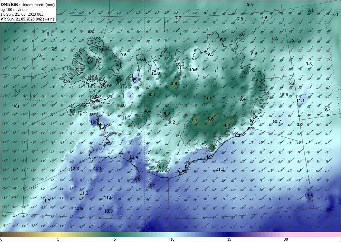Click the map value 3.6
Viewport: 341px width, 242px height.
pos(210,119)
